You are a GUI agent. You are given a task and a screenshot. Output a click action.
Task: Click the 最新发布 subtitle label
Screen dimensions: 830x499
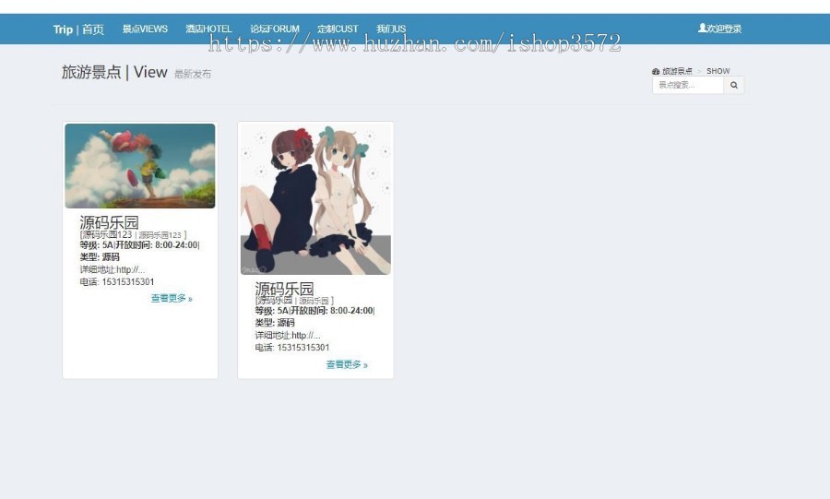tap(193, 74)
